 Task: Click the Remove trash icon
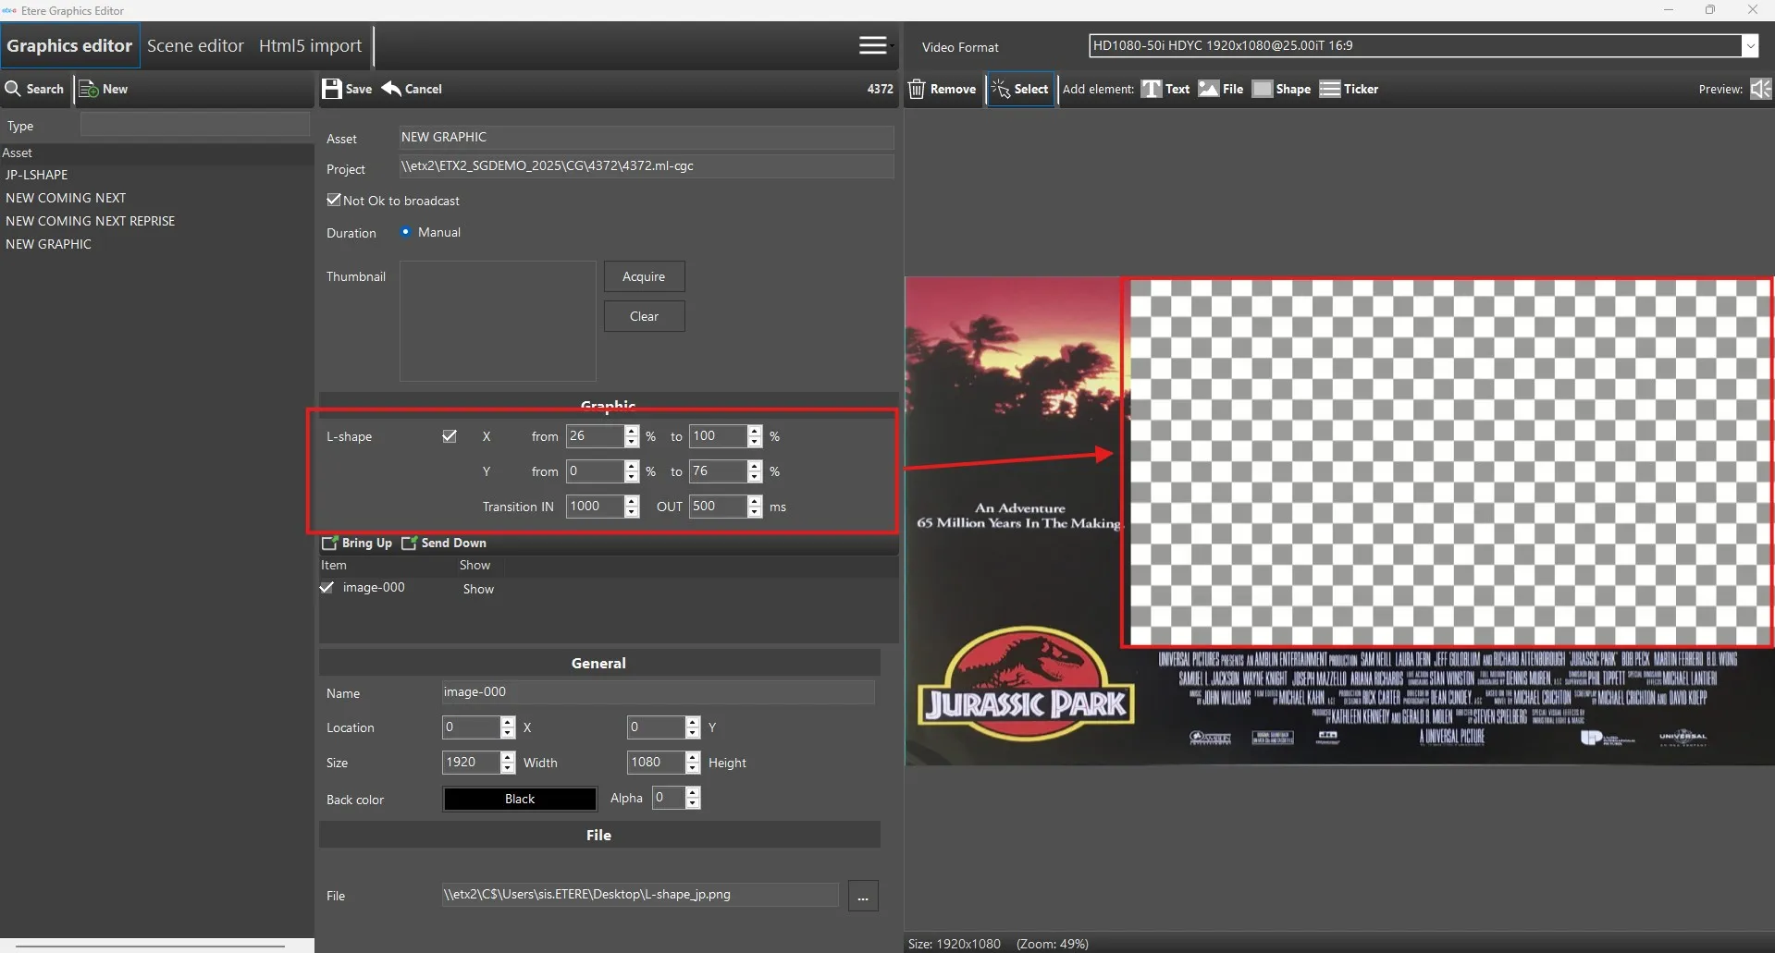tap(917, 89)
